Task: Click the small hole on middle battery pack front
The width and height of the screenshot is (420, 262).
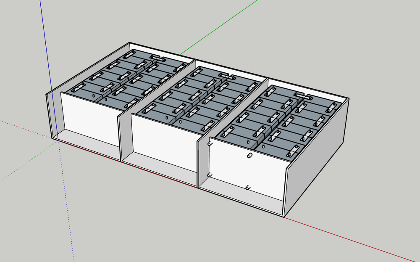Action: (166, 119)
